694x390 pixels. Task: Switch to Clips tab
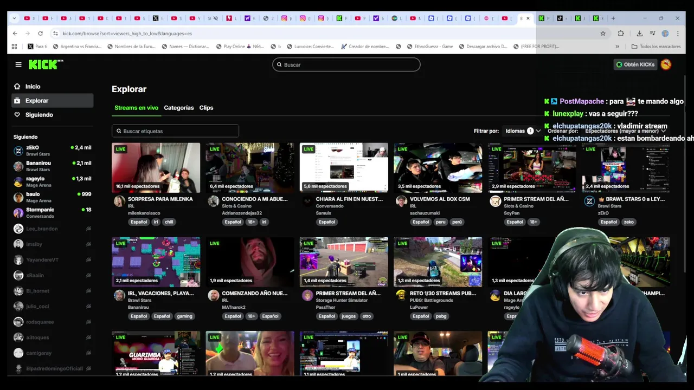(x=206, y=108)
